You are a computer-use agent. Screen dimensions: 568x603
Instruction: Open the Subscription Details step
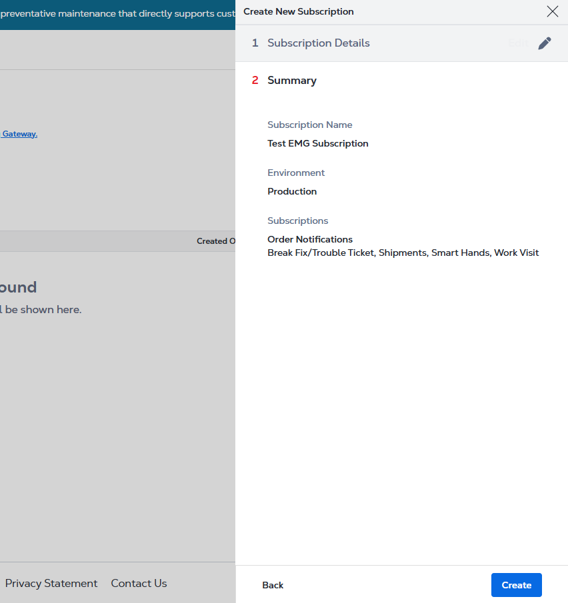pyautogui.click(x=318, y=43)
